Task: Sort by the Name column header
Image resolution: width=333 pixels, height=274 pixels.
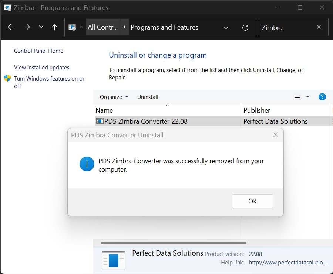Action: click(x=167, y=110)
